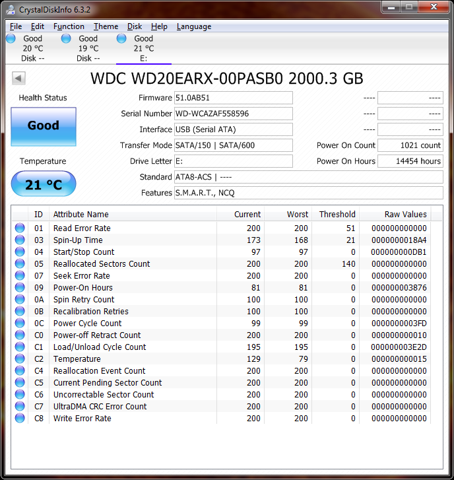Click the Worst column header

[x=288, y=215]
